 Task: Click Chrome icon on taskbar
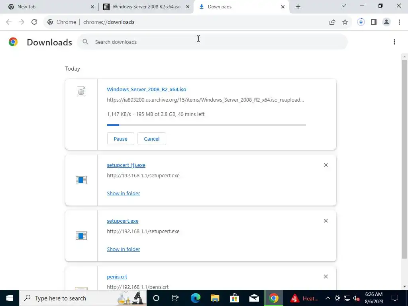click(x=273, y=298)
